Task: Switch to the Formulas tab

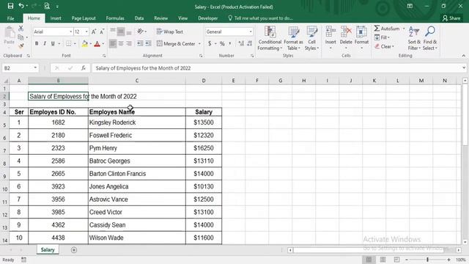Action: (115, 18)
